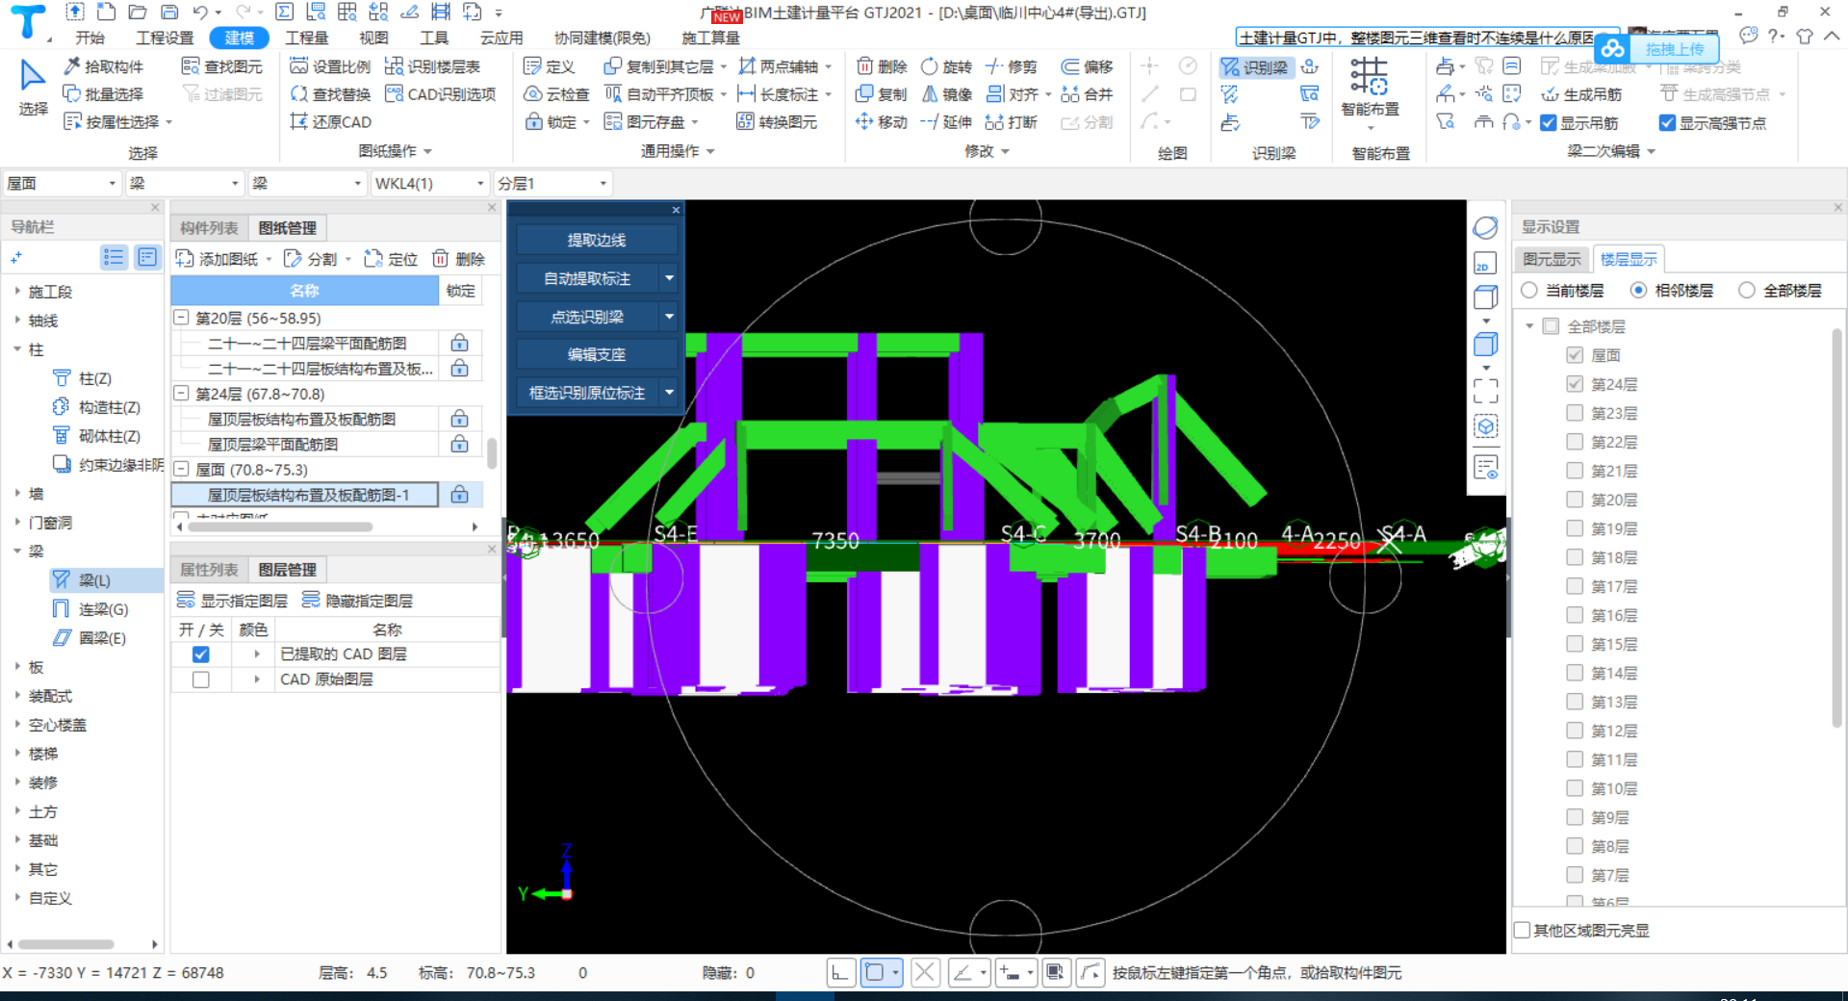This screenshot has width=1848, height=1001.
Task: Click the 合并 merge tool
Action: click(1087, 94)
